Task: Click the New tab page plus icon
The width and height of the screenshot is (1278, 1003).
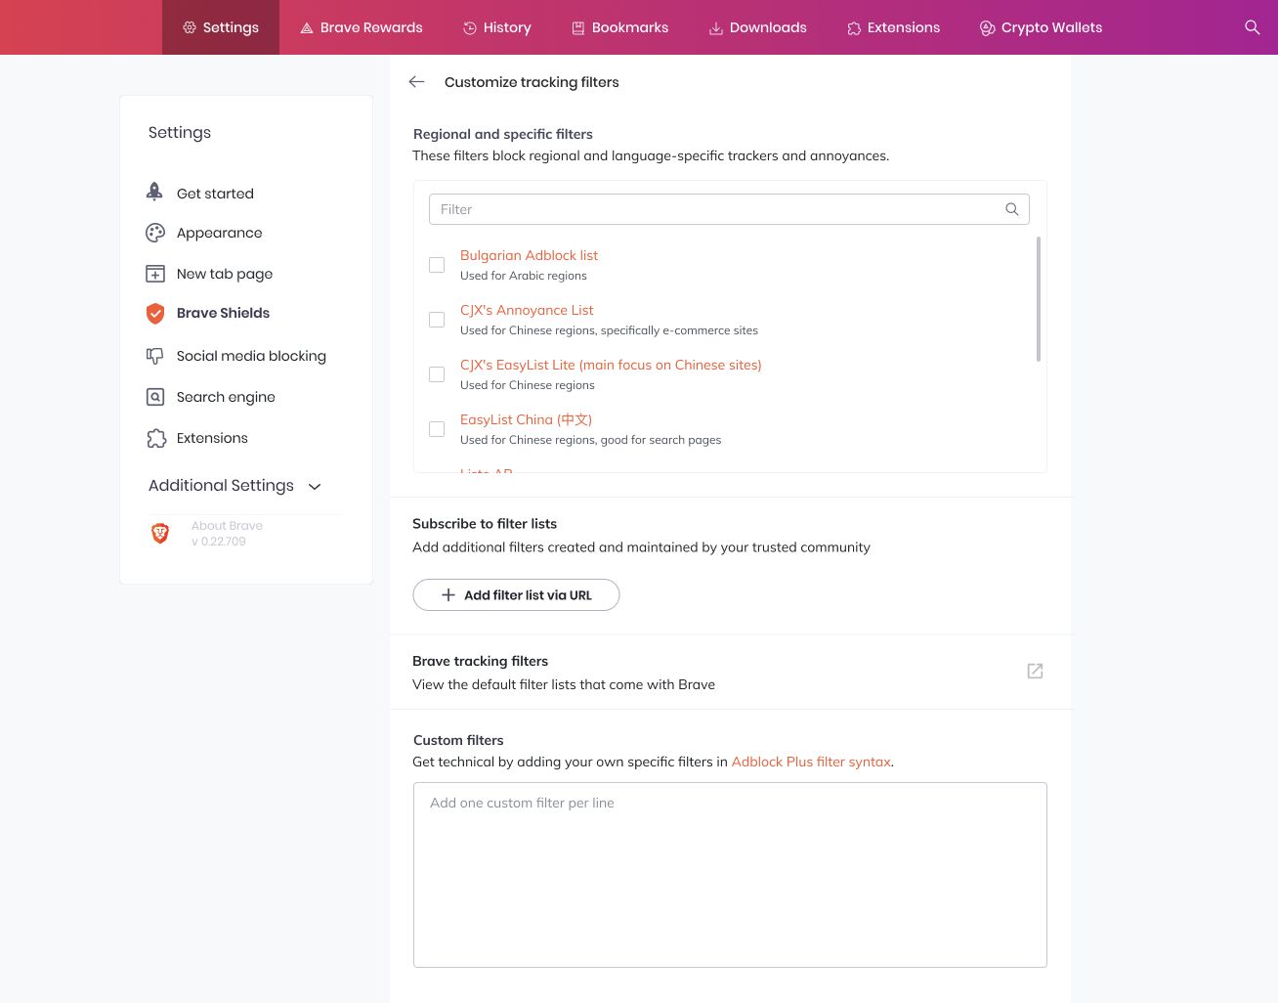Action: tap(155, 274)
